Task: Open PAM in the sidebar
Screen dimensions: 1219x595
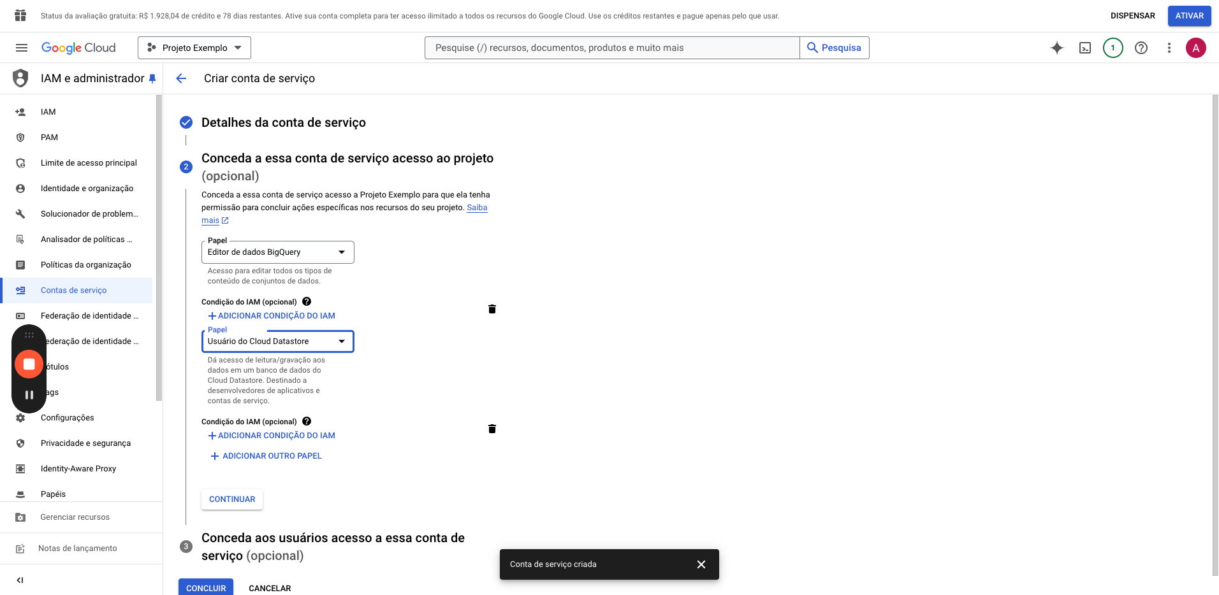Action: [x=77, y=138]
